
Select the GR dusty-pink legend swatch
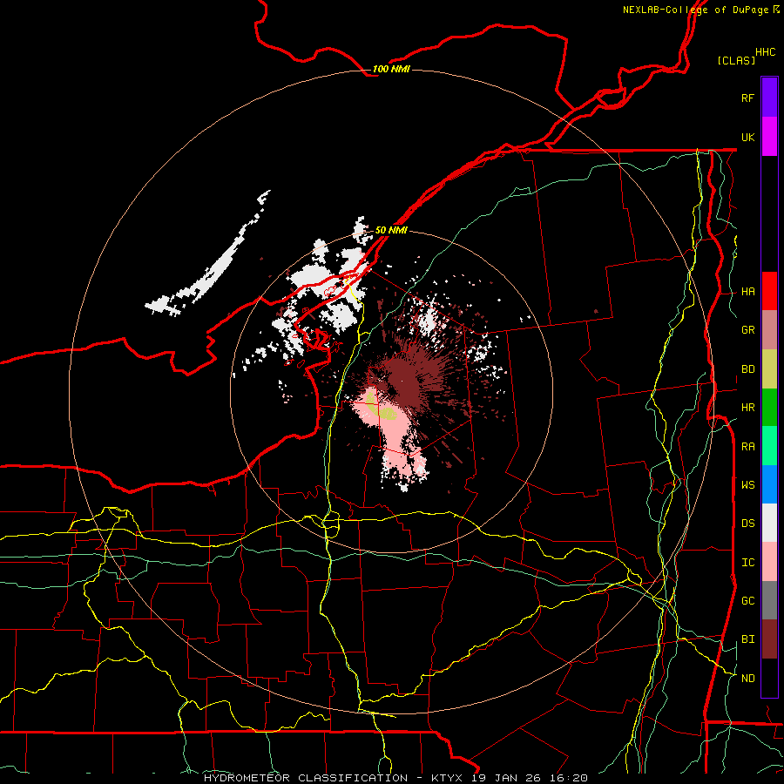coord(769,329)
